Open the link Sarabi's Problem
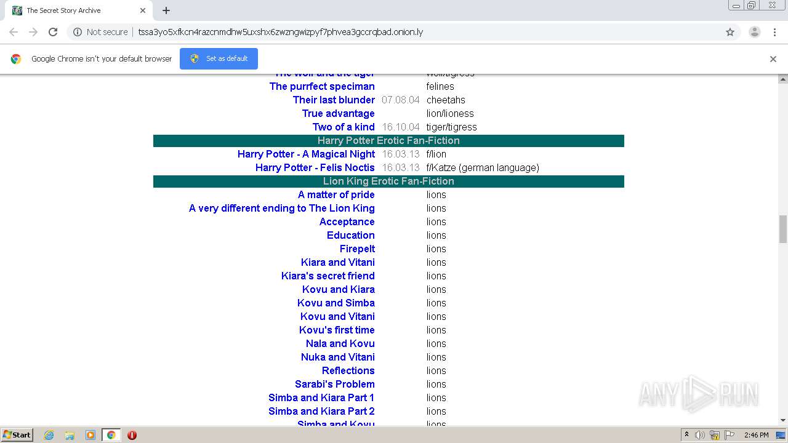Viewport: 788px width, 443px height. 334,384
